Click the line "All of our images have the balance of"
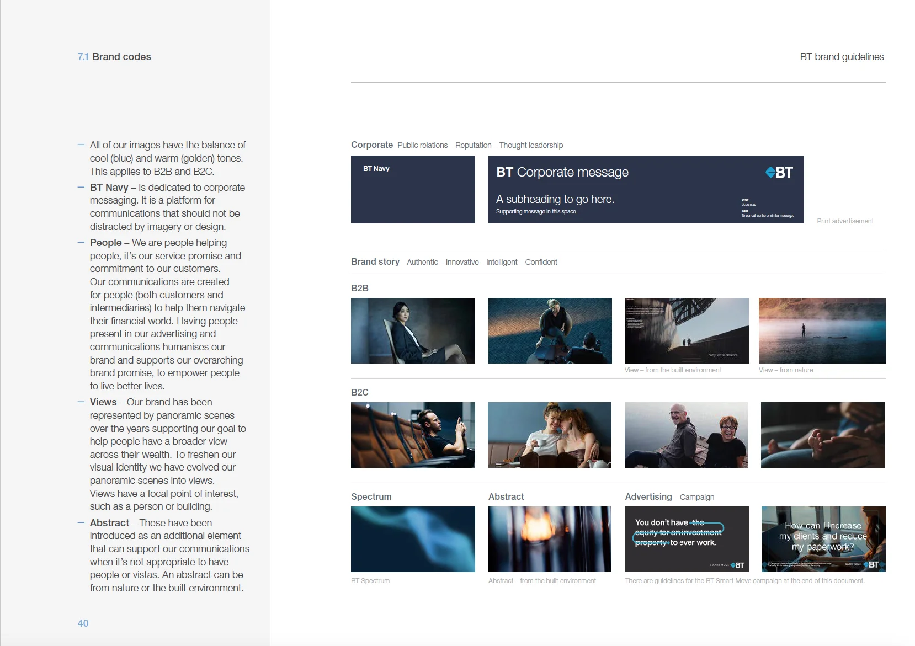 [x=168, y=145]
